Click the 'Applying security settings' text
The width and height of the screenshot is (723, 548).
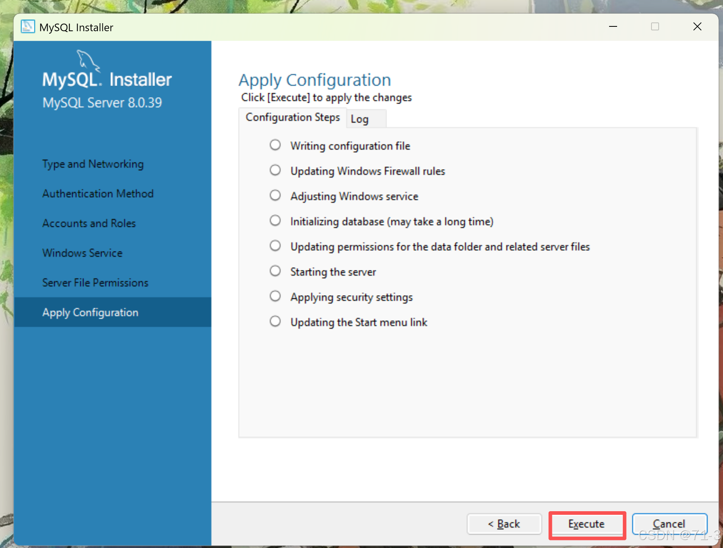point(351,297)
